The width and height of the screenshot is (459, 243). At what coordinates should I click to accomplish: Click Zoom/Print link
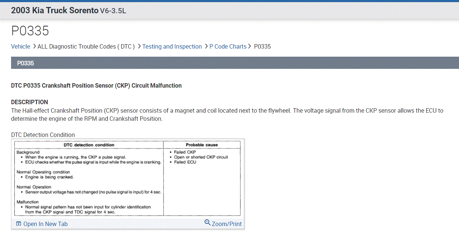[x=227, y=224]
